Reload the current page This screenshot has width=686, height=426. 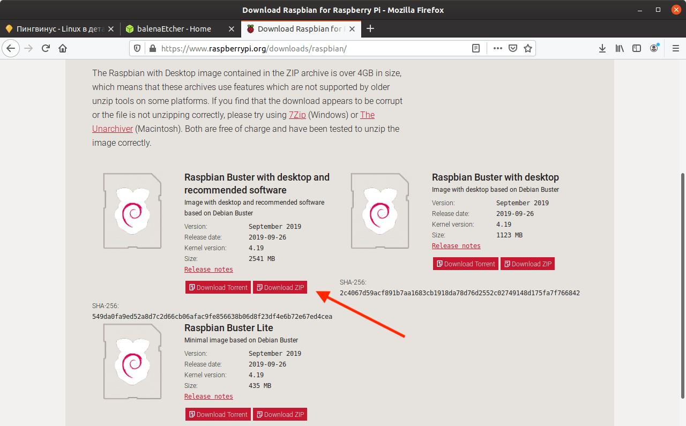pyautogui.click(x=46, y=48)
